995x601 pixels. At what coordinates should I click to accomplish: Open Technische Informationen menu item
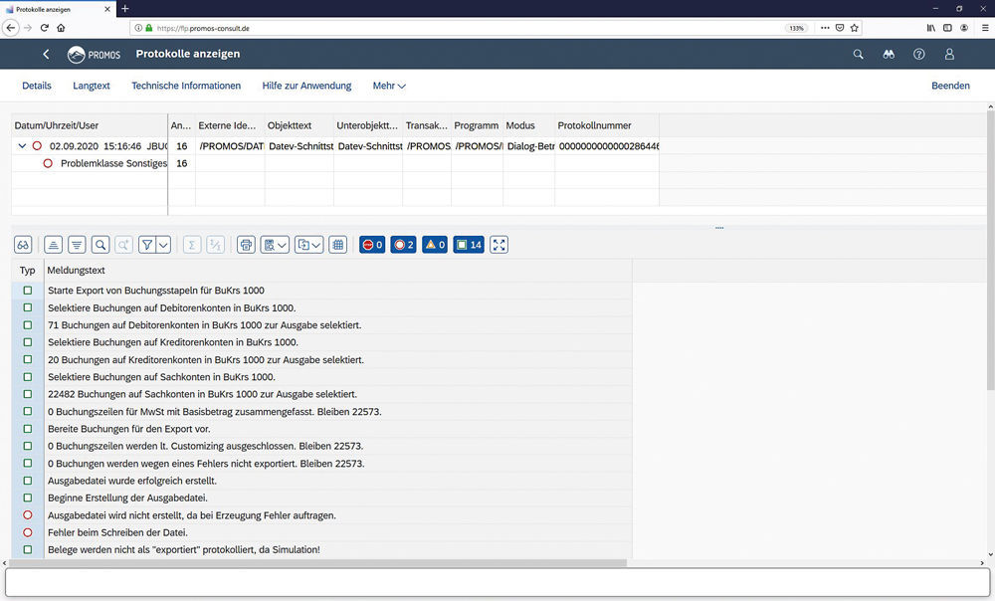click(186, 87)
